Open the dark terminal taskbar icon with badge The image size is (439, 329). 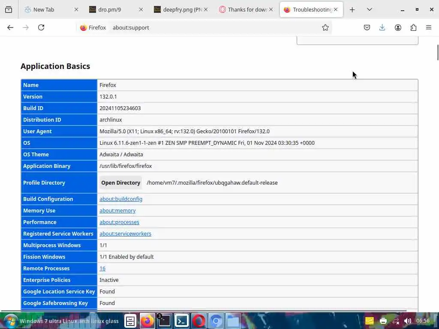pos(164,321)
